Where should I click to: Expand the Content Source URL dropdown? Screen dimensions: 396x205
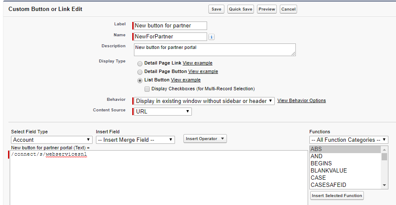[163, 111]
